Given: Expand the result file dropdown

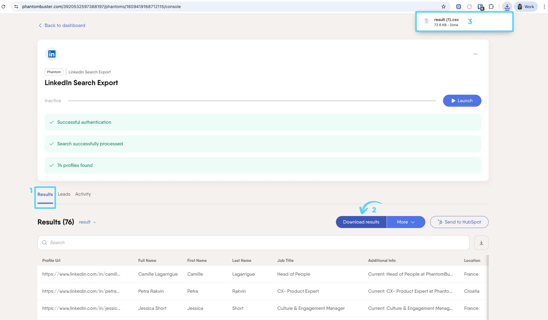Looking at the screenshot, I should point(88,222).
